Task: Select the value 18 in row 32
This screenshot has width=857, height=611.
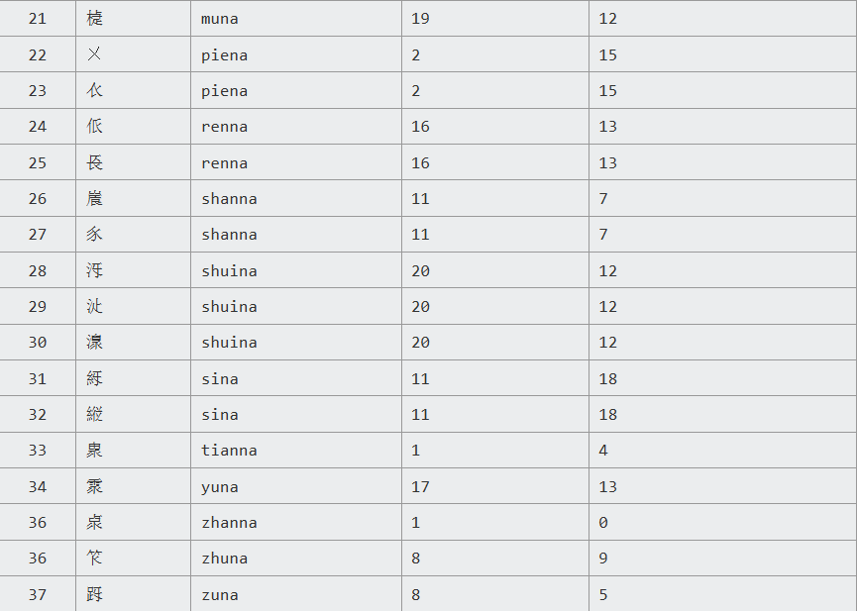Action: point(608,415)
